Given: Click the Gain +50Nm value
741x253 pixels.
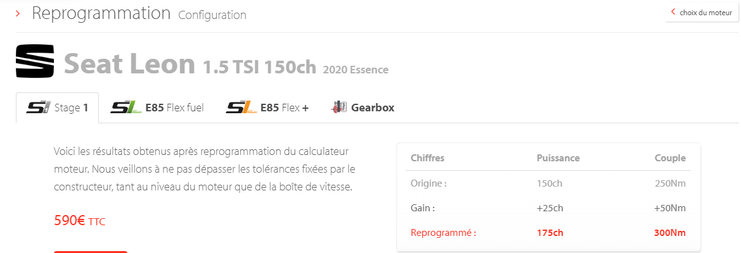Looking at the screenshot, I should coord(669,208).
